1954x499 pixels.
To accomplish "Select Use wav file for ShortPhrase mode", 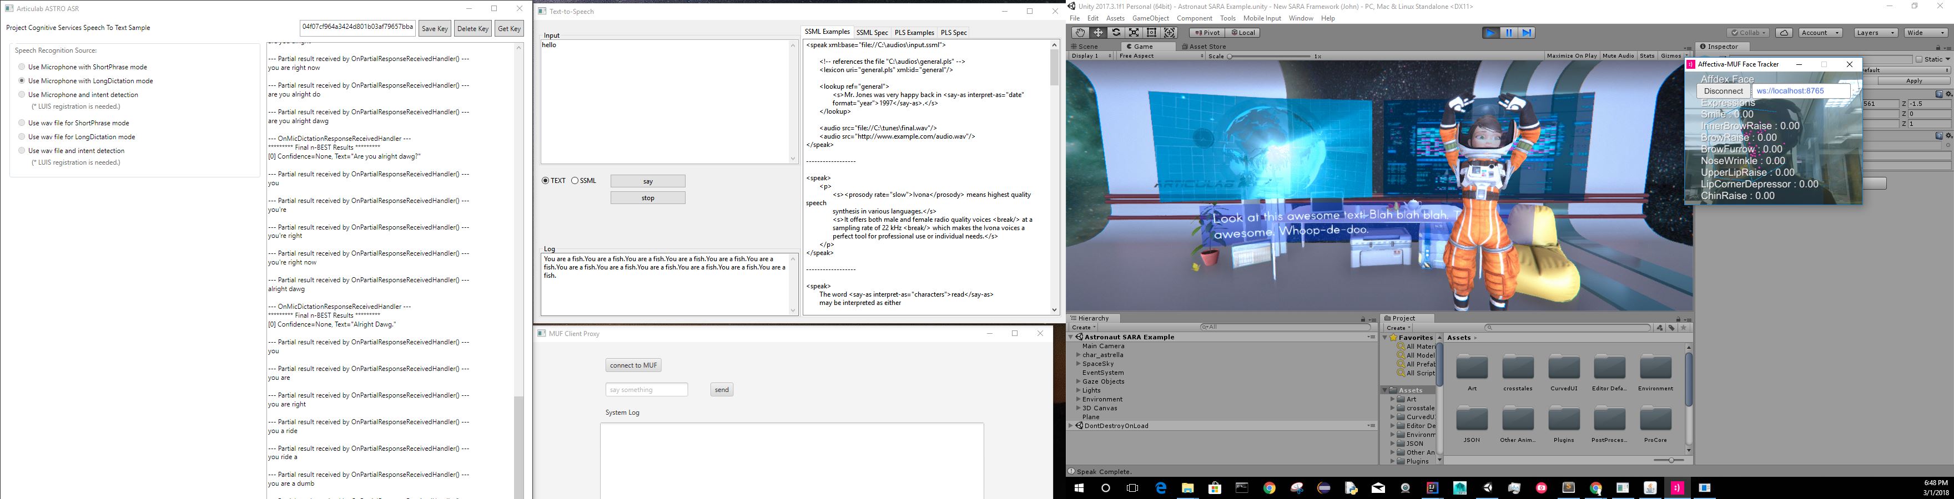I will click(22, 123).
